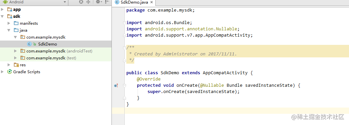Image resolution: width=349 pixels, height=125 pixels.
Task: Click the Gradle Scripts icon
Action: (x=10, y=72)
